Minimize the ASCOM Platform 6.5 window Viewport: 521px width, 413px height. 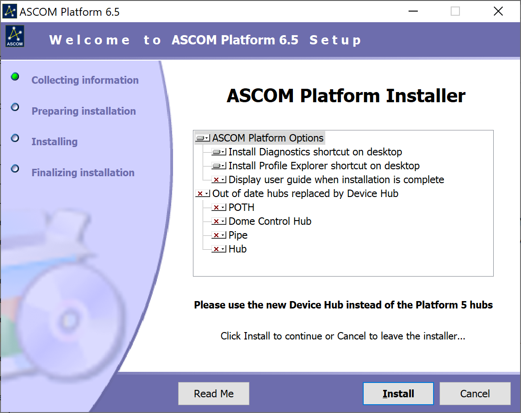pyautogui.click(x=413, y=11)
